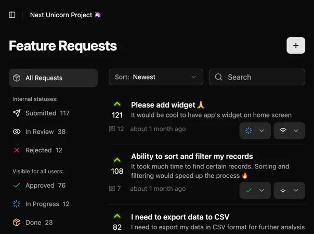Open 'I need to export data to CSV' title
Screen dimensions: 314x234
[180, 217]
